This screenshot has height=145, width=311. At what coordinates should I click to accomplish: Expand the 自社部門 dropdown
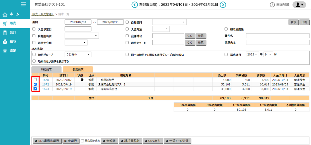click(x=169, y=22)
